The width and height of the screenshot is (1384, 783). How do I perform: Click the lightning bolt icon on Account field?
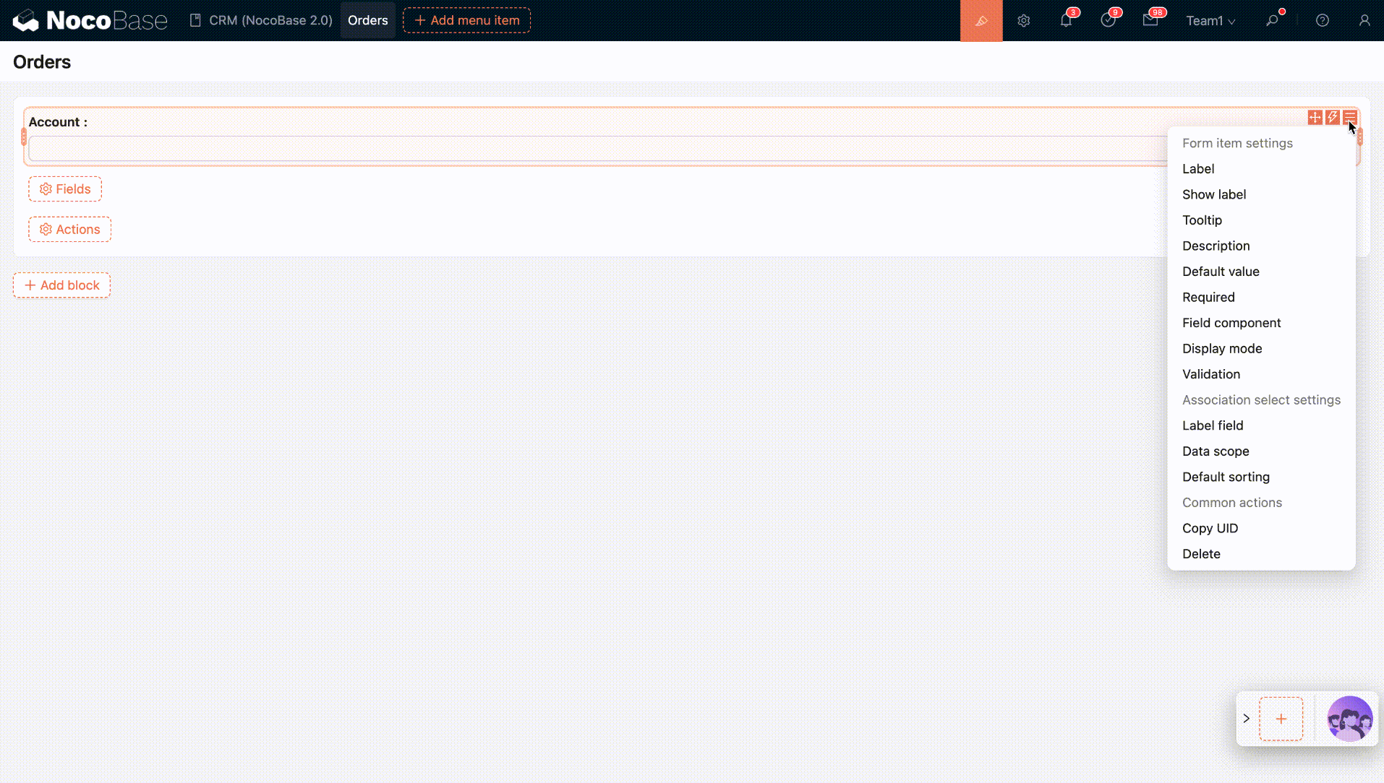pyautogui.click(x=1332, y=117)
